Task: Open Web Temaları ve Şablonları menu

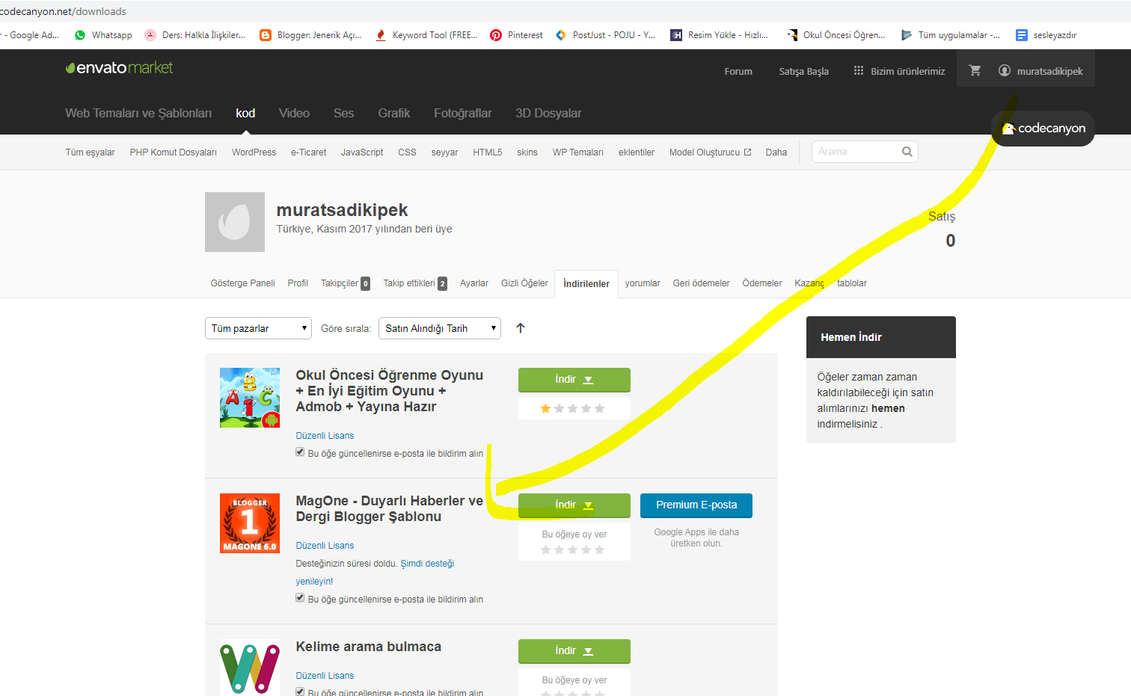Action: [x=138, y=114]
